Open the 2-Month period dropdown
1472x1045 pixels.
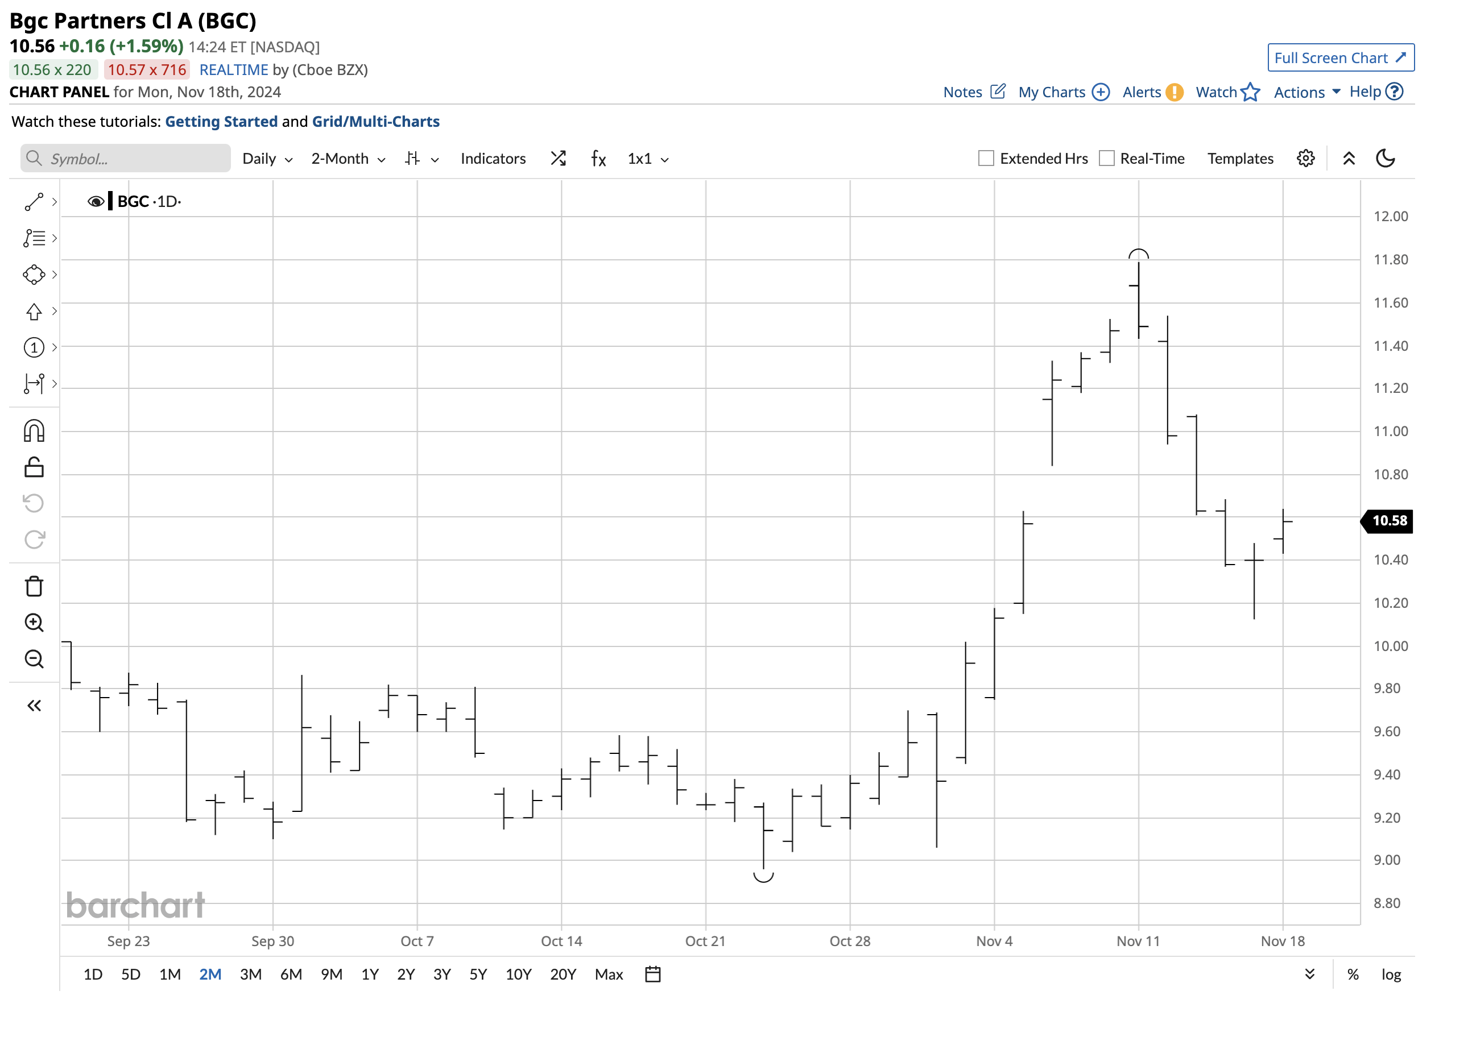click(x=348, y=159)
